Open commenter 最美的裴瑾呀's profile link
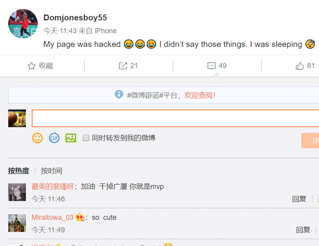Screen dimensions: 319x246 point(53,186)
